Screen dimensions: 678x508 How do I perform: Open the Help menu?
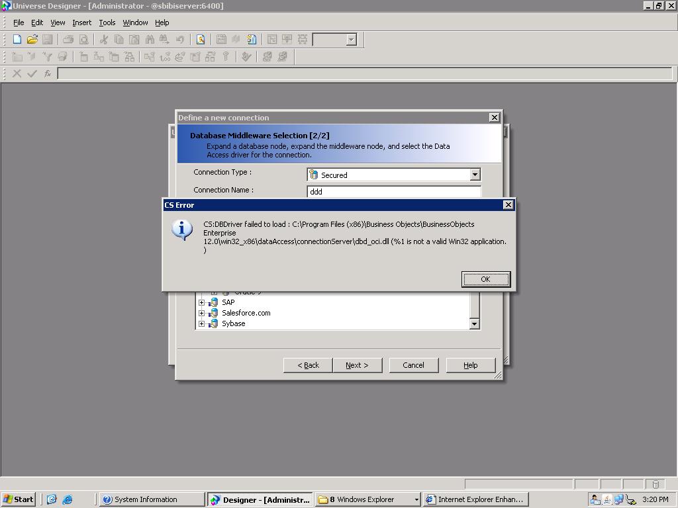coord(162,22)
